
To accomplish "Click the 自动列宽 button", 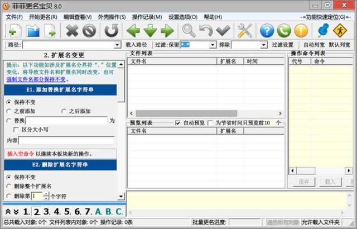I will point(314,45).
